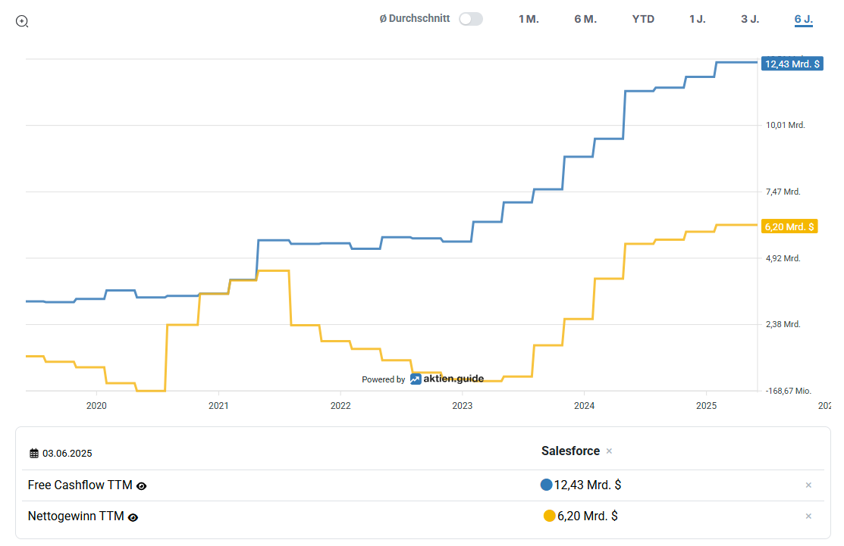Click the aktien.guide logo icon

coord(416,379)
